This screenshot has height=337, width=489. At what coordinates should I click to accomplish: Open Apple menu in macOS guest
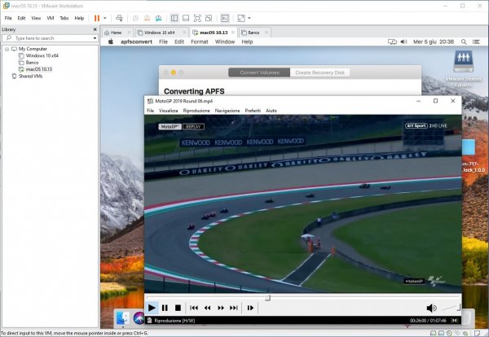(x=110, y=42)
